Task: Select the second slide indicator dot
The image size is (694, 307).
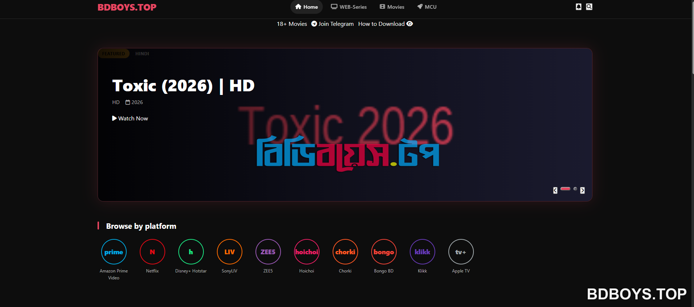Action: pos(575,188)
